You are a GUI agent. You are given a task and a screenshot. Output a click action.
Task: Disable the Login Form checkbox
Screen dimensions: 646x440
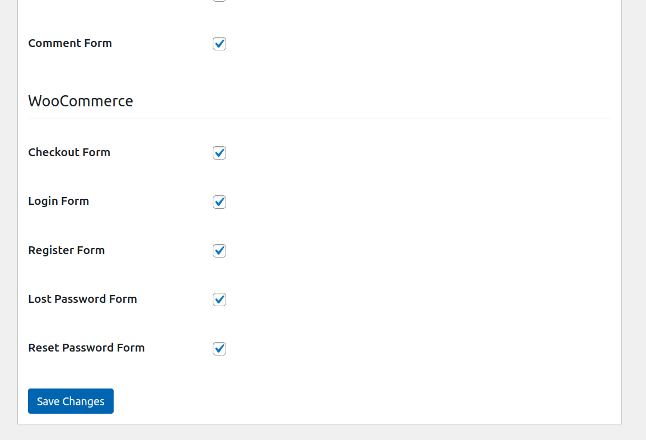219,202
